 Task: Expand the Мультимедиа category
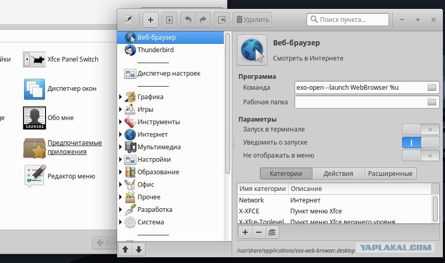pos(120,147)
